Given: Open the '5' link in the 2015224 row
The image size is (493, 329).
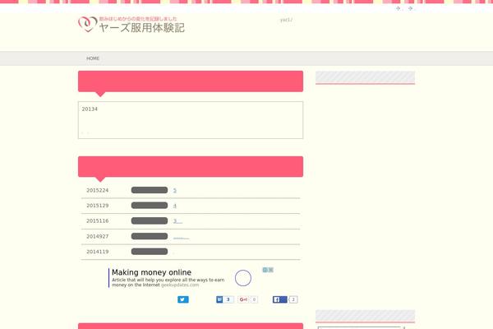Looking at the screenshot, I should click(x=175, y=191).
